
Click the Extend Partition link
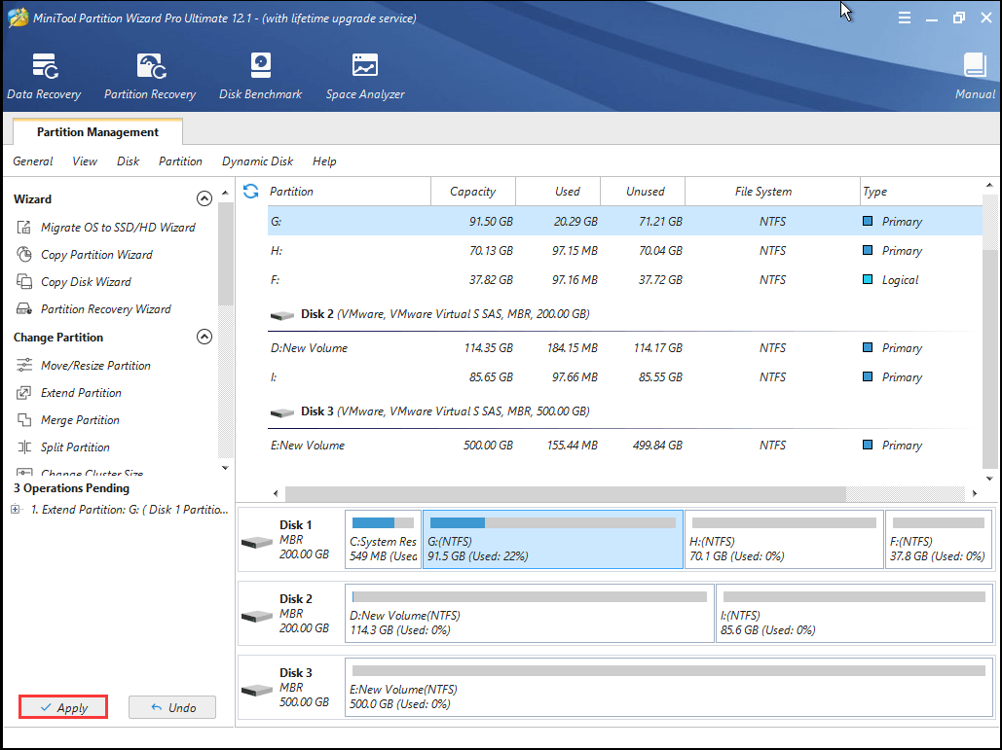coord(81,393)
